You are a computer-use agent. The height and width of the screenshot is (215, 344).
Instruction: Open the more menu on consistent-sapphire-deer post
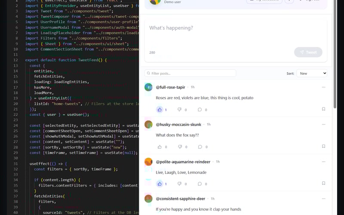pos(323,199)
